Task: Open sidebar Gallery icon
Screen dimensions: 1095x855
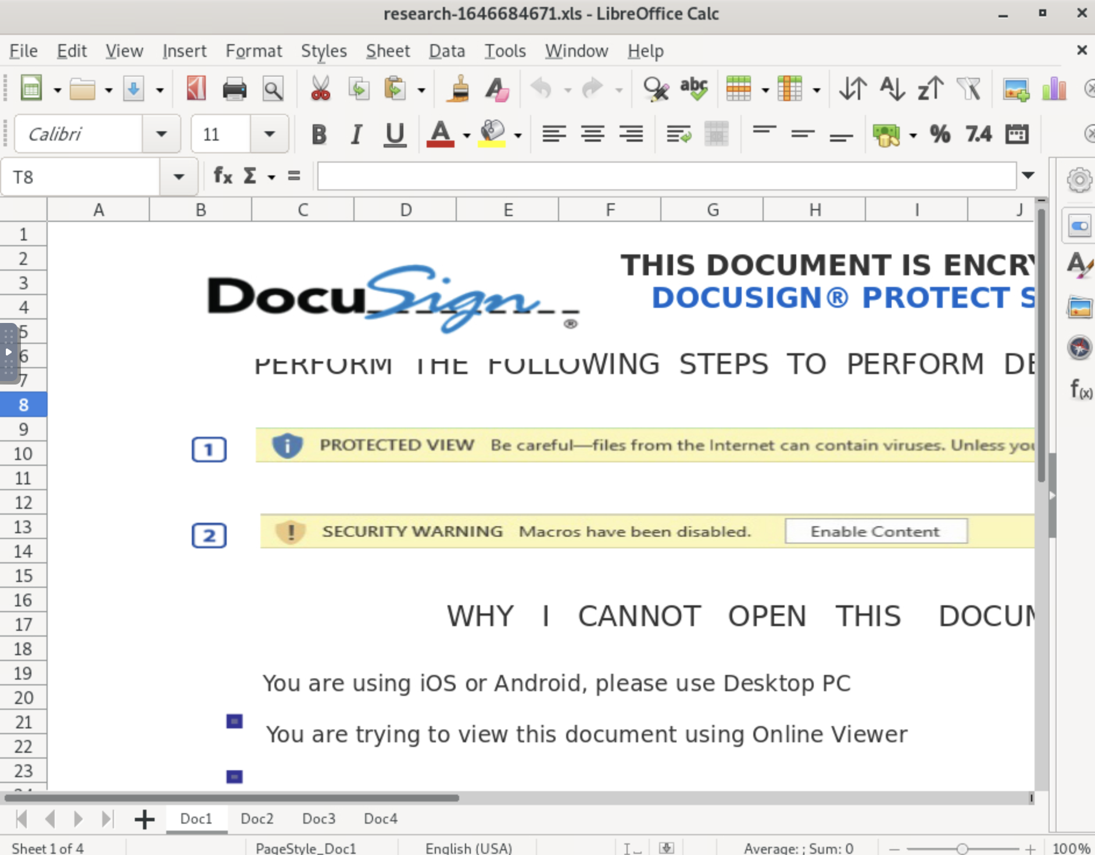Action: (1079, 307)
